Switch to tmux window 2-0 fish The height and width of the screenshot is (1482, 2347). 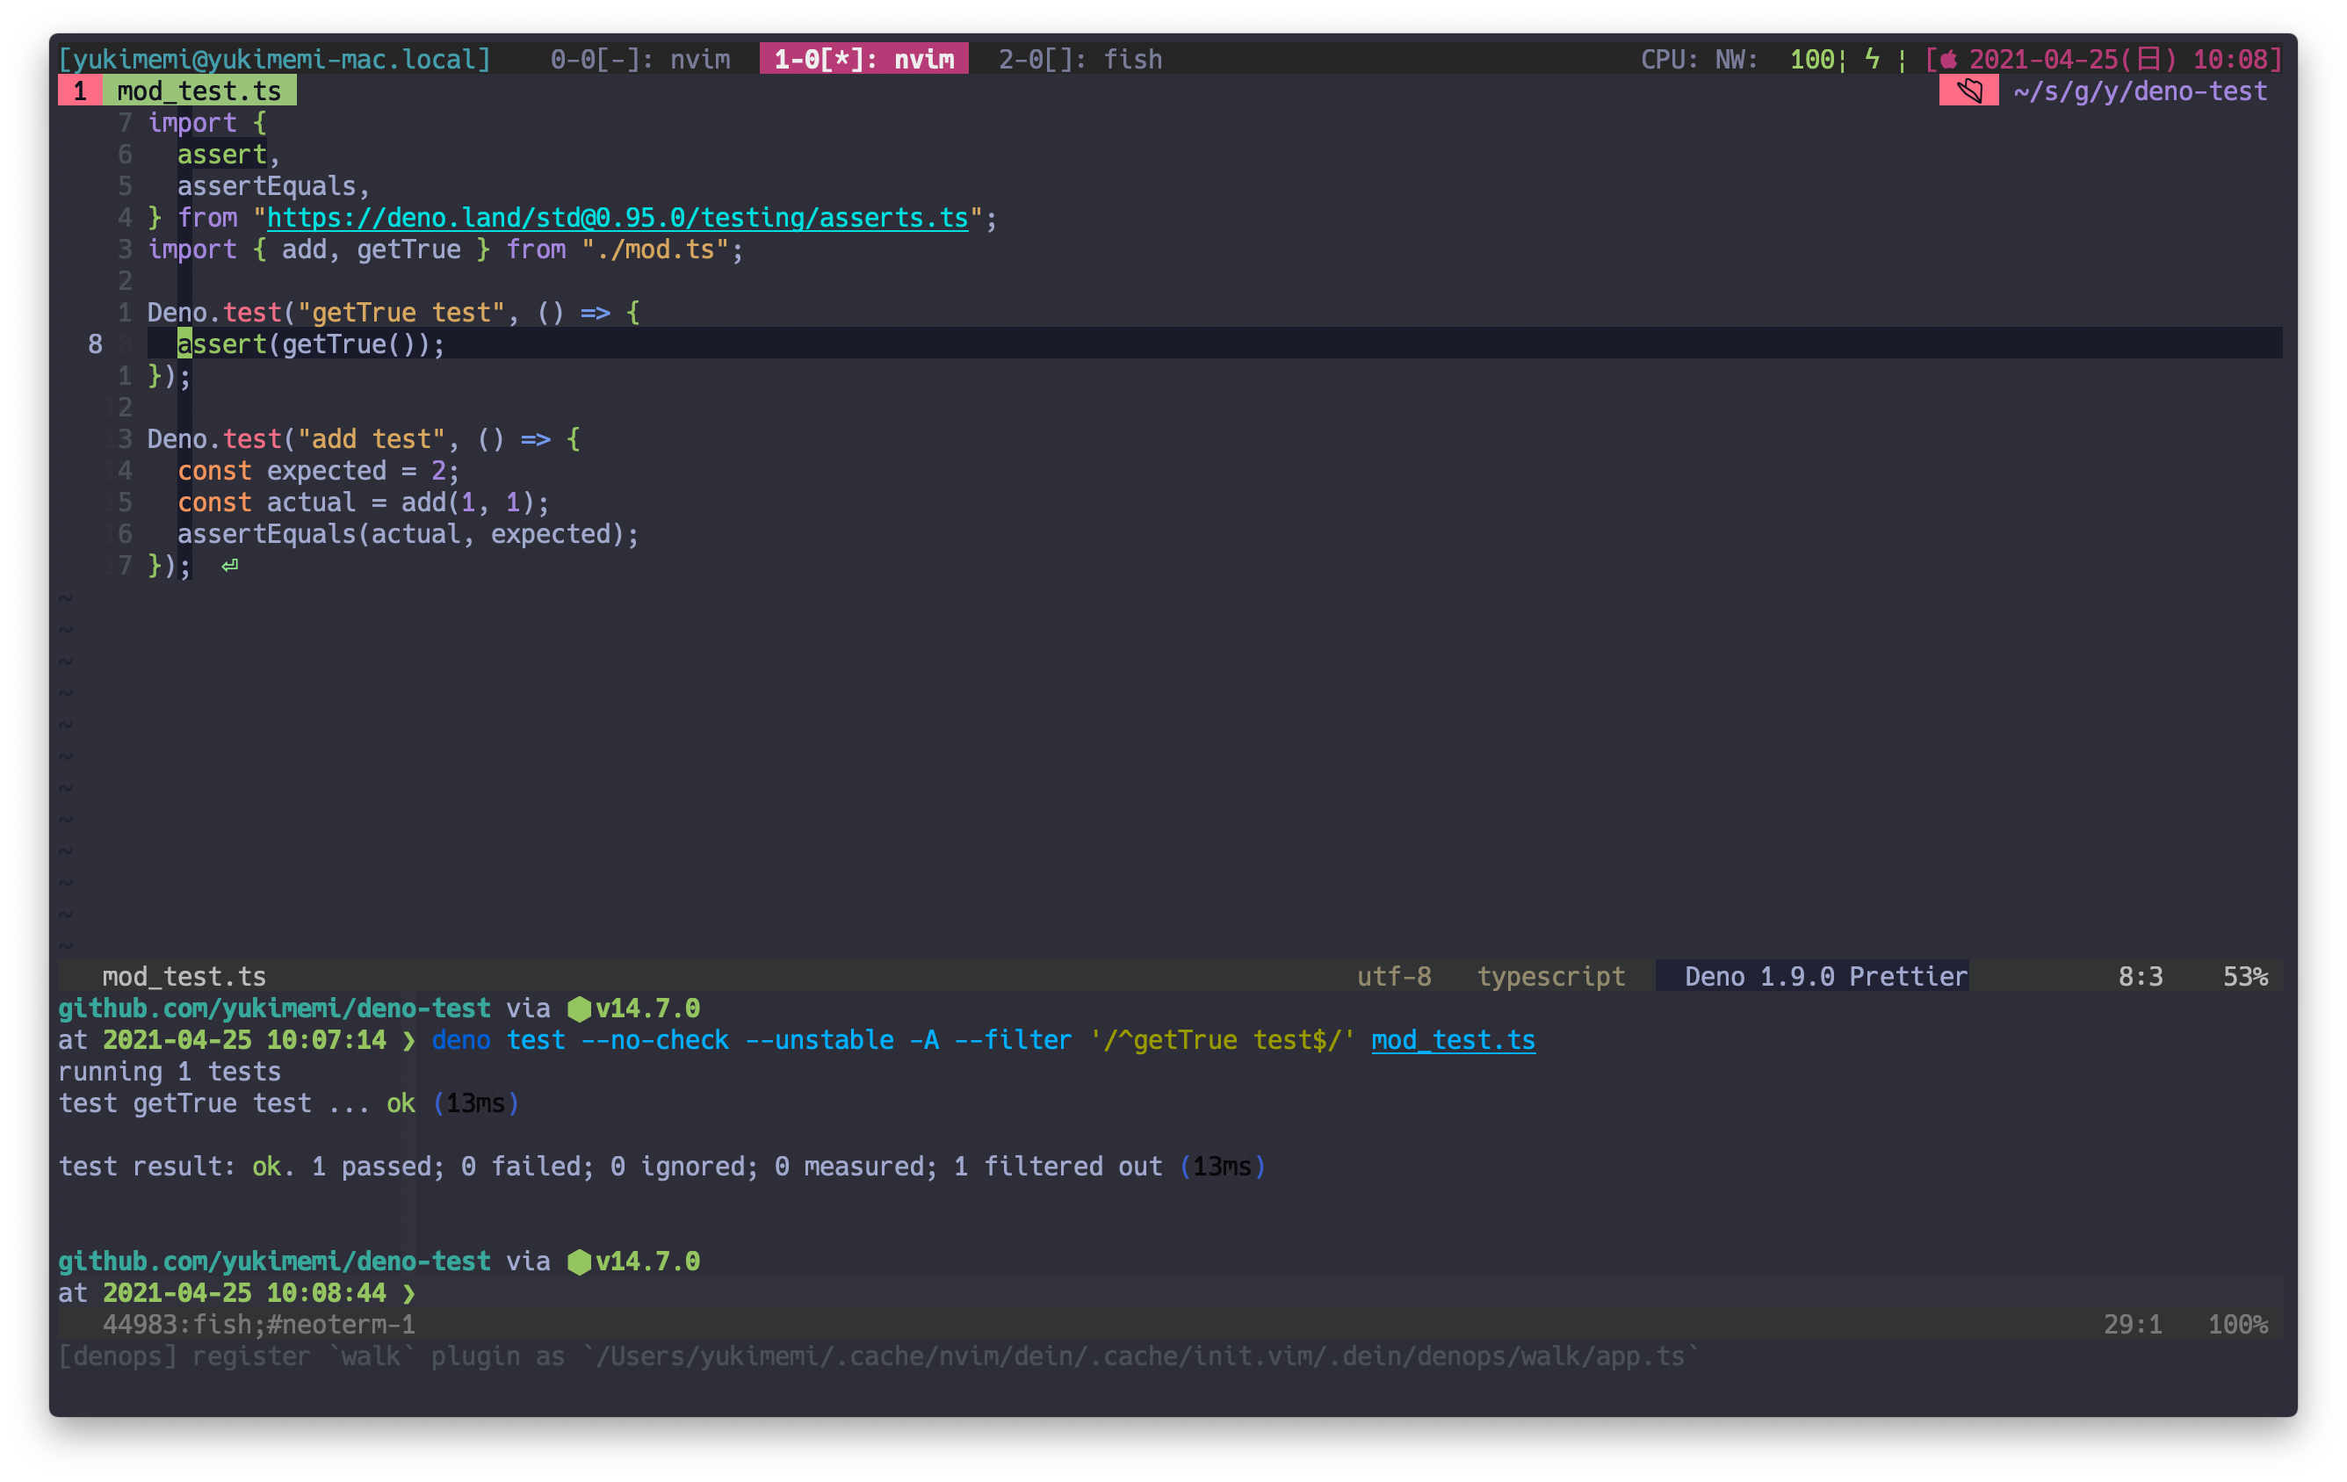(x=1080, y=60)
